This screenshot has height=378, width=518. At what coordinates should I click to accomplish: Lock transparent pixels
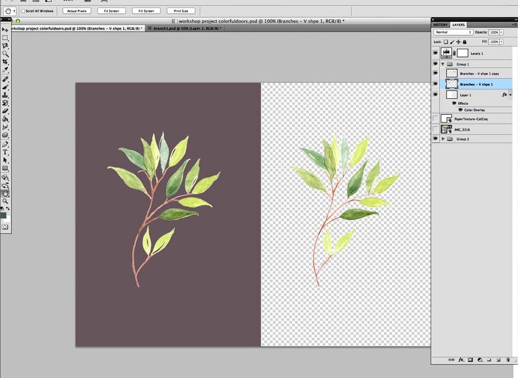coord(445,42)
